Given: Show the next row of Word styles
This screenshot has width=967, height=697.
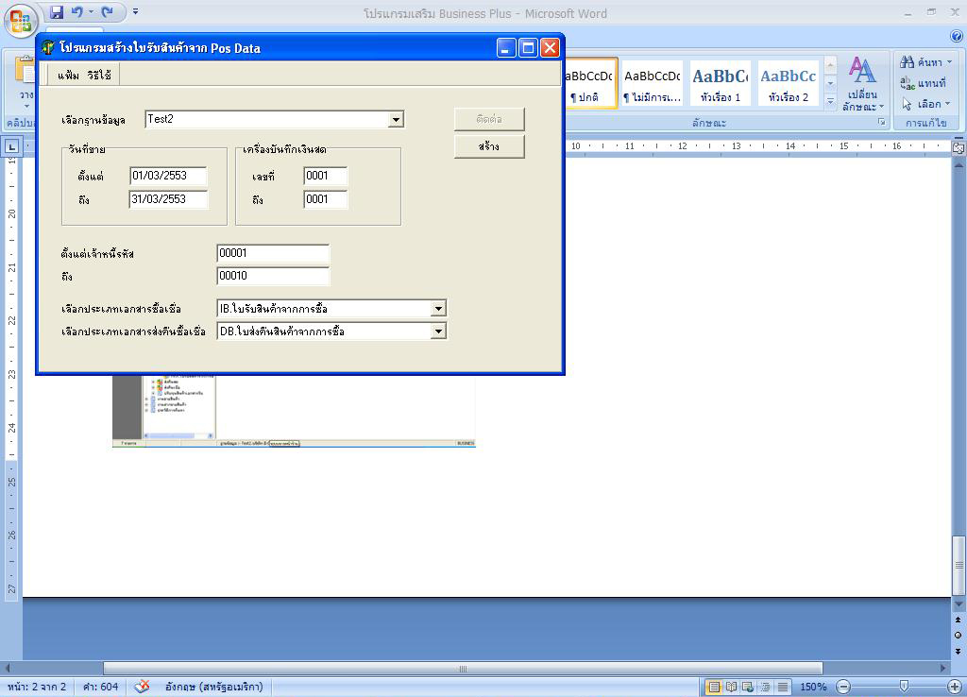Looking at the screenshot, I should (831, 83).
